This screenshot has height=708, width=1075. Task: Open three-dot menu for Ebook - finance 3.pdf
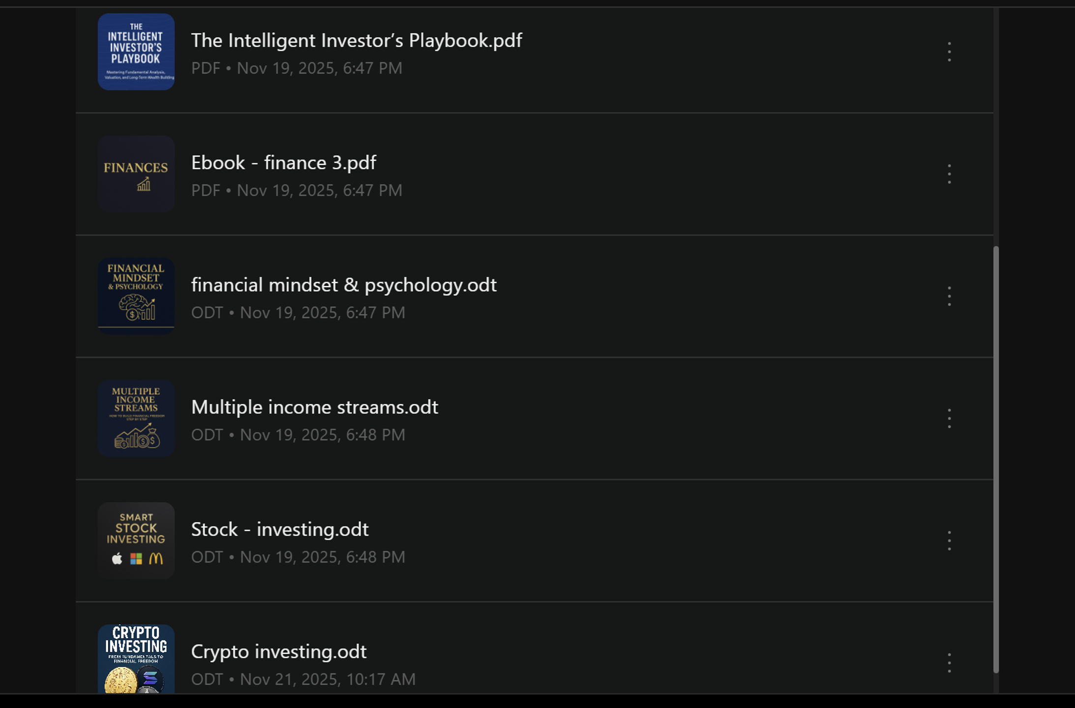point(949,174)
